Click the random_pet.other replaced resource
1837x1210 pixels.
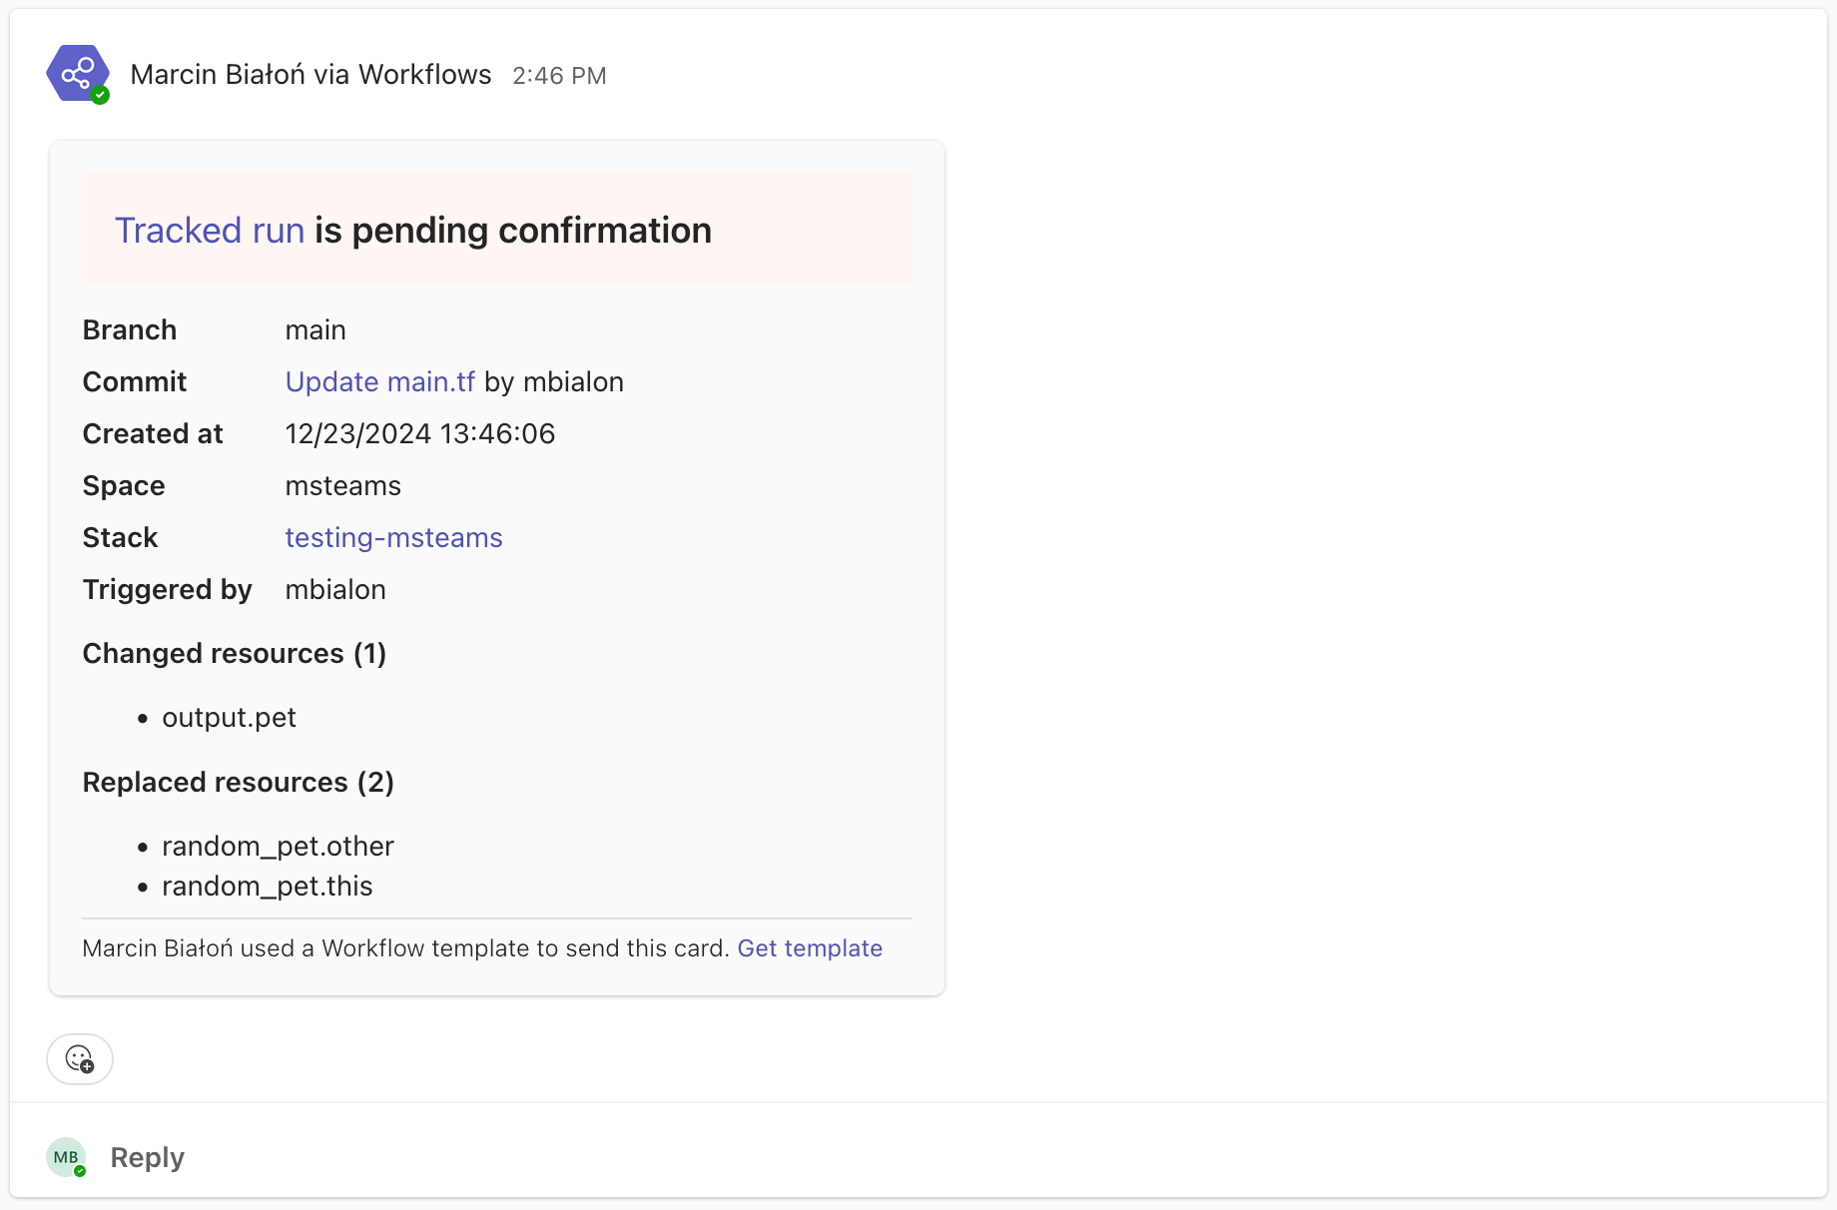pyautogui.click(x=278, y=846)
